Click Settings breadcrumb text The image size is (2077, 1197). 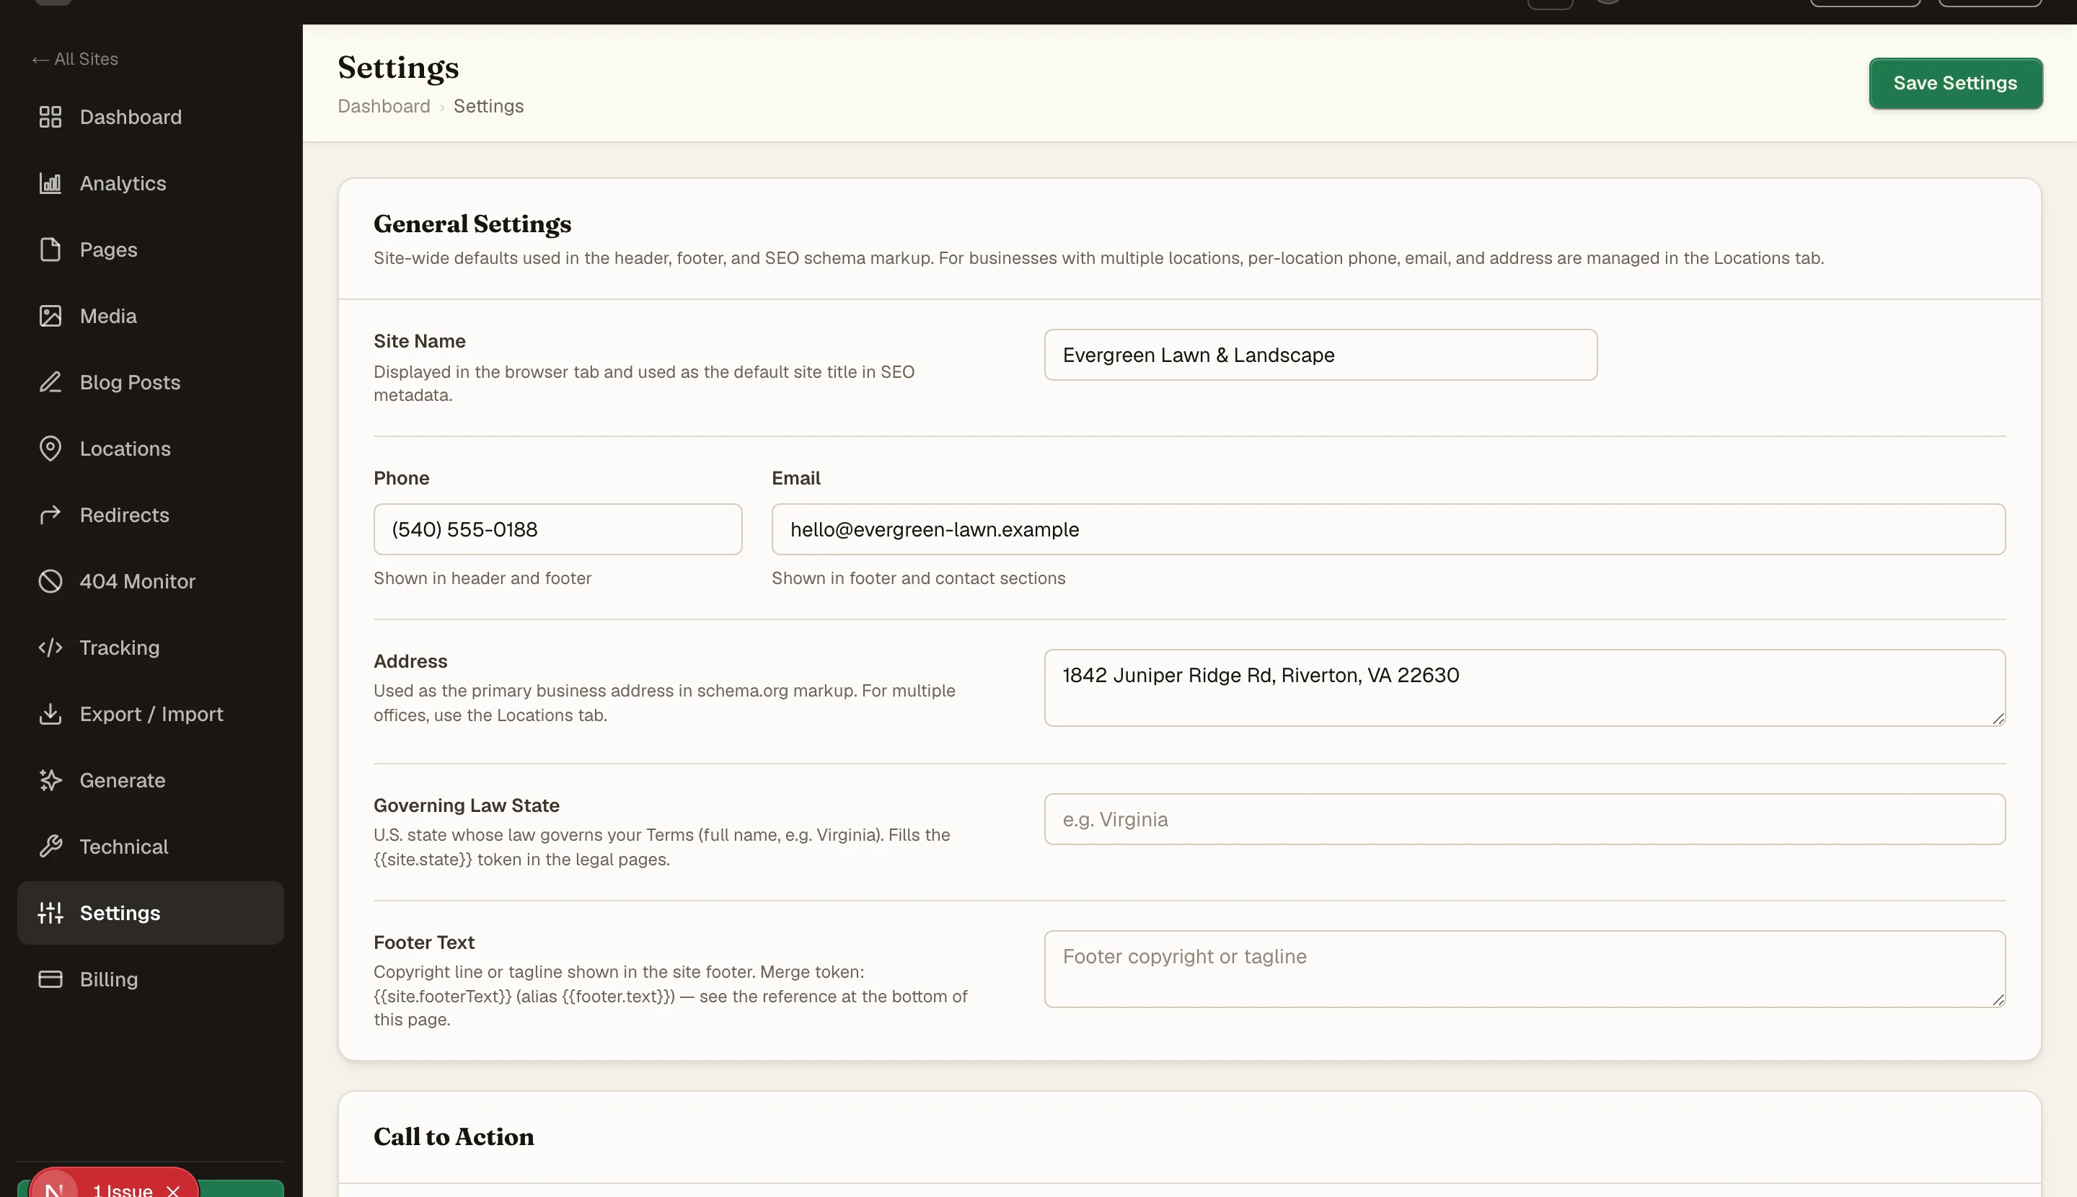[488, 106]
